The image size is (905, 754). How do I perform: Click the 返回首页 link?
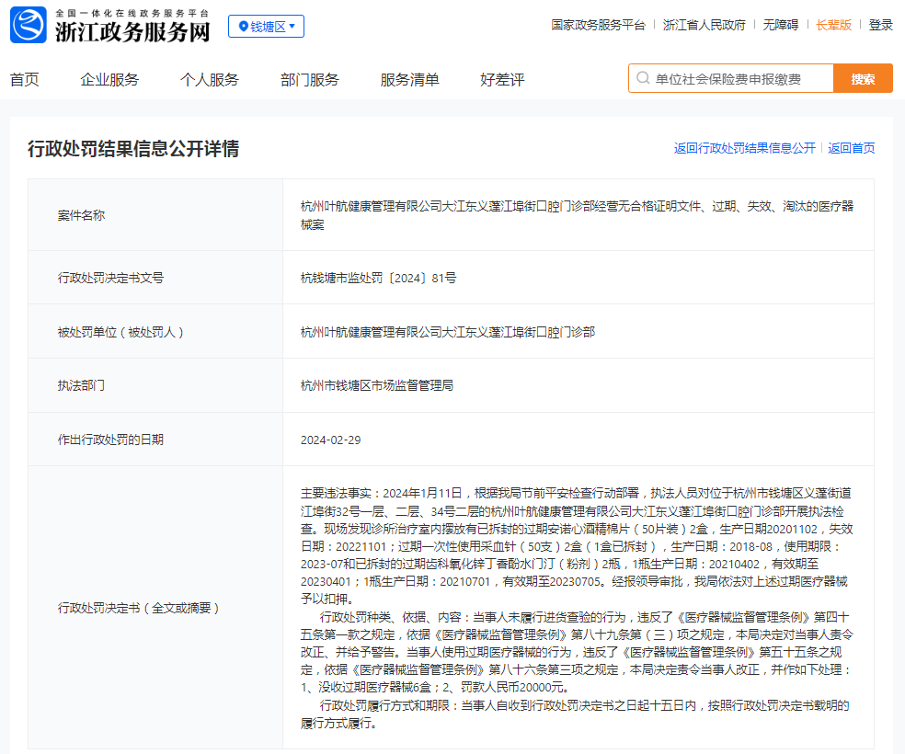[x=852, y=148]
